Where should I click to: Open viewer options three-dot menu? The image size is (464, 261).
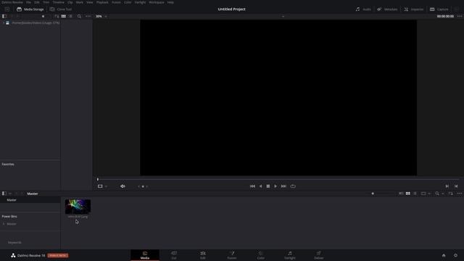tap(459, 16)
